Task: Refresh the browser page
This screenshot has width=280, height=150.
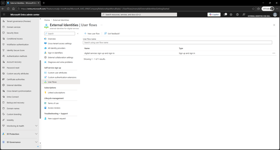Action: 8,9
